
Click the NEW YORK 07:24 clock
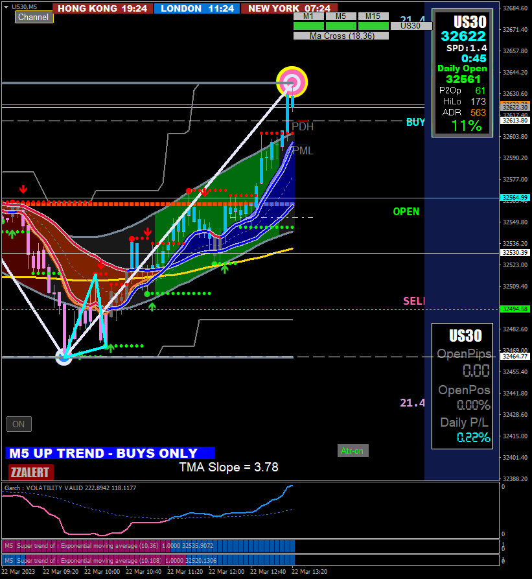tap(289, 8)
